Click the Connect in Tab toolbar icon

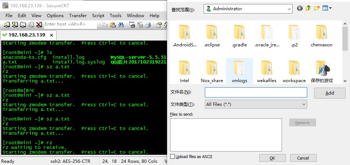click(x=23, y=24)
